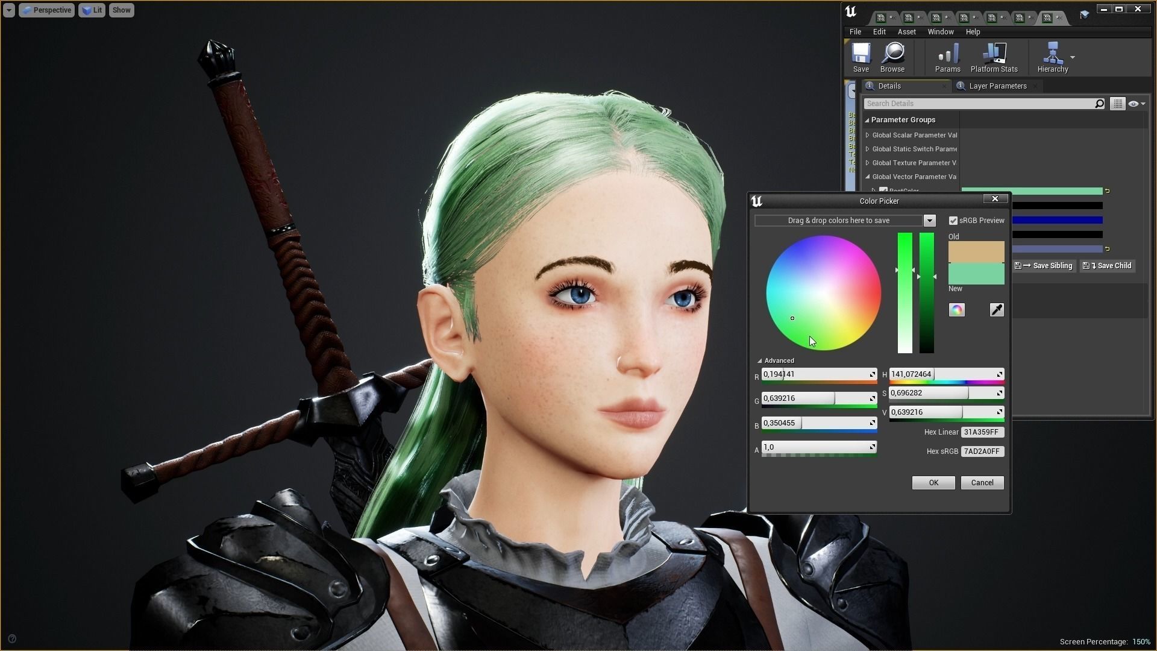Image resolution: width=1157 pixels, height=651 pixels.
Task: Switch the color wheel/spectrum mode icon
Action: (x=956, y=310)
